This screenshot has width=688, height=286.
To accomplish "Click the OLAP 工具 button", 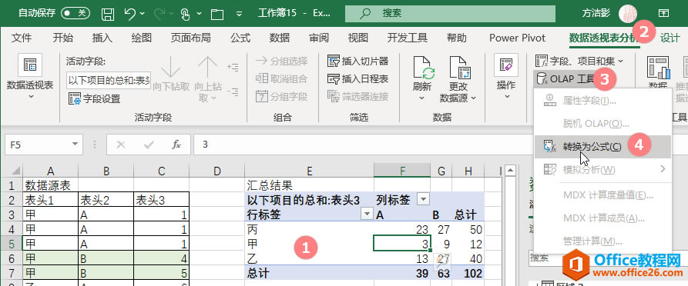I will [x=565, y=79].
